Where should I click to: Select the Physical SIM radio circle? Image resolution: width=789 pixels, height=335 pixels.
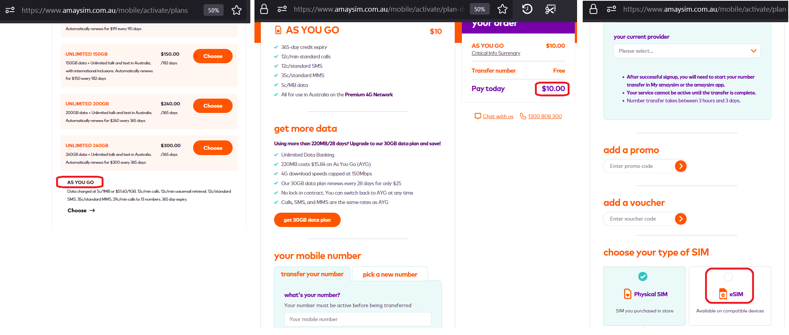coord(643,277)
